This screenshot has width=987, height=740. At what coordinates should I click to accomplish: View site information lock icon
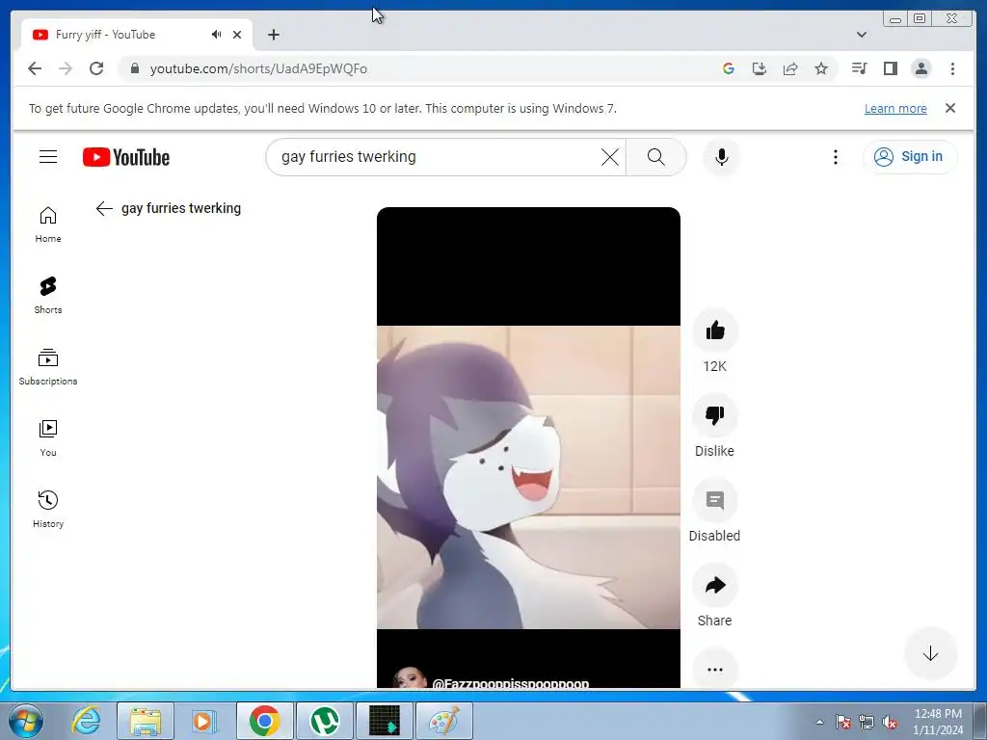coord(134,68)
